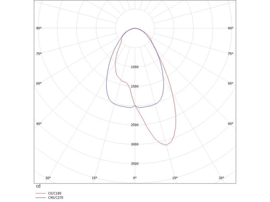Click the bottom-left 30° angle label
The image size is (270, 202).
[48, 178]
